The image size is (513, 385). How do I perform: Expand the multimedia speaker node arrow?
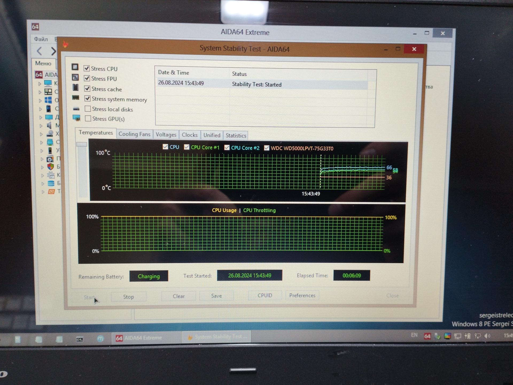pyautogui.click(x=41, y=126)
